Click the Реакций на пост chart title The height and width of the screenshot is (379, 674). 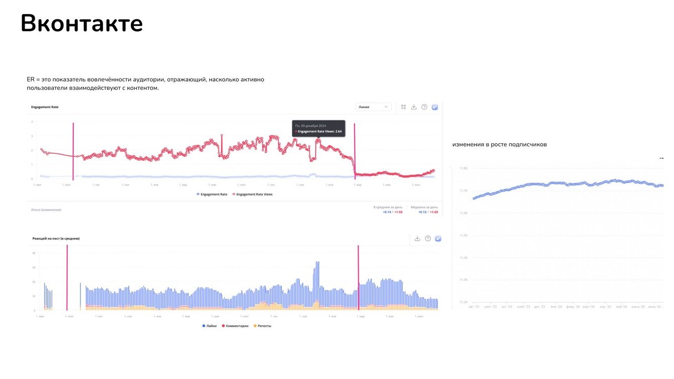point(56,238)
